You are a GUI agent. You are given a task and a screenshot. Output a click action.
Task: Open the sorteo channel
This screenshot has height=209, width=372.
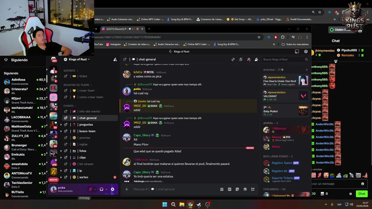pyautogui.click(x=90, y=177)
